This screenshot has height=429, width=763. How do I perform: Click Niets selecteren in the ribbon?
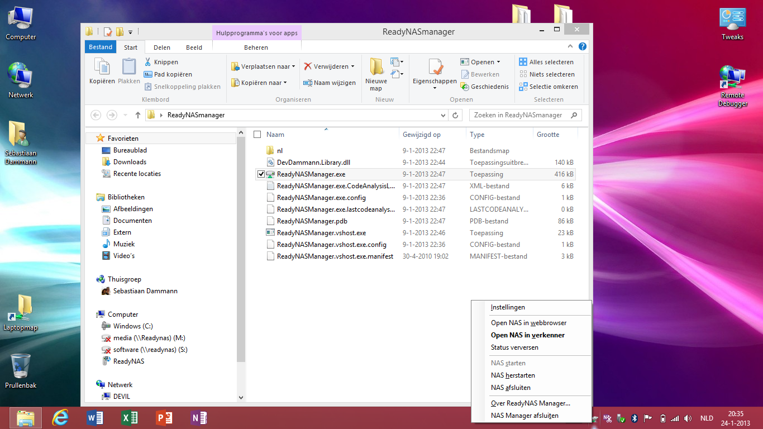point(547,74)
